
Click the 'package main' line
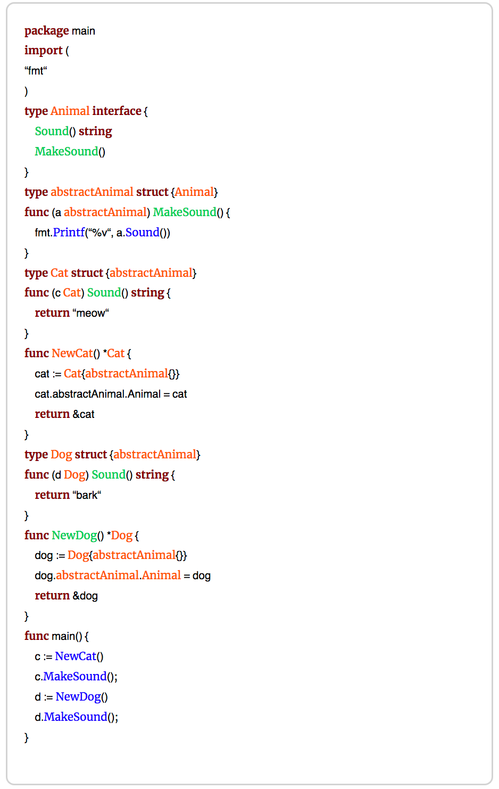click(x=60, y=31)
